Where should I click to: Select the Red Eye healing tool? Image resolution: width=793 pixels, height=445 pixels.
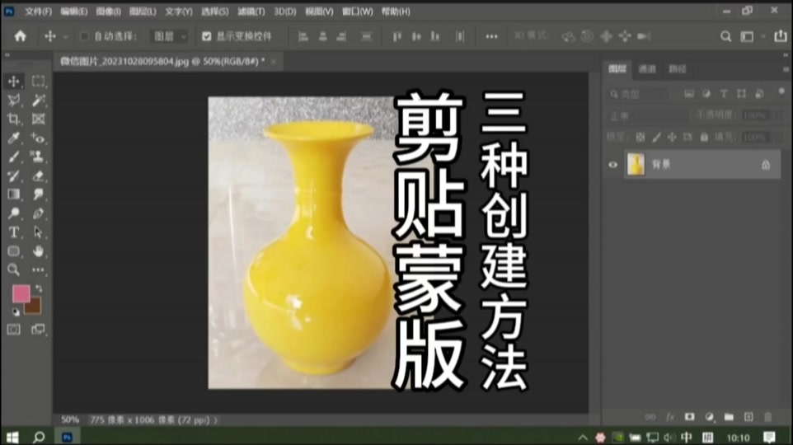38,138
